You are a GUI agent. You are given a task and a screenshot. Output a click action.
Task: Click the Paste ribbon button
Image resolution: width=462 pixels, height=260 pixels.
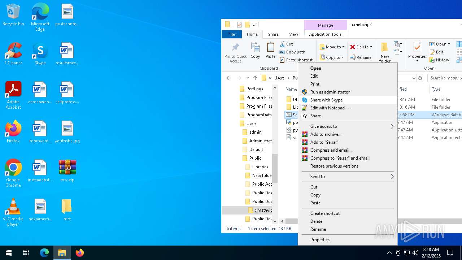pos(270,51)
